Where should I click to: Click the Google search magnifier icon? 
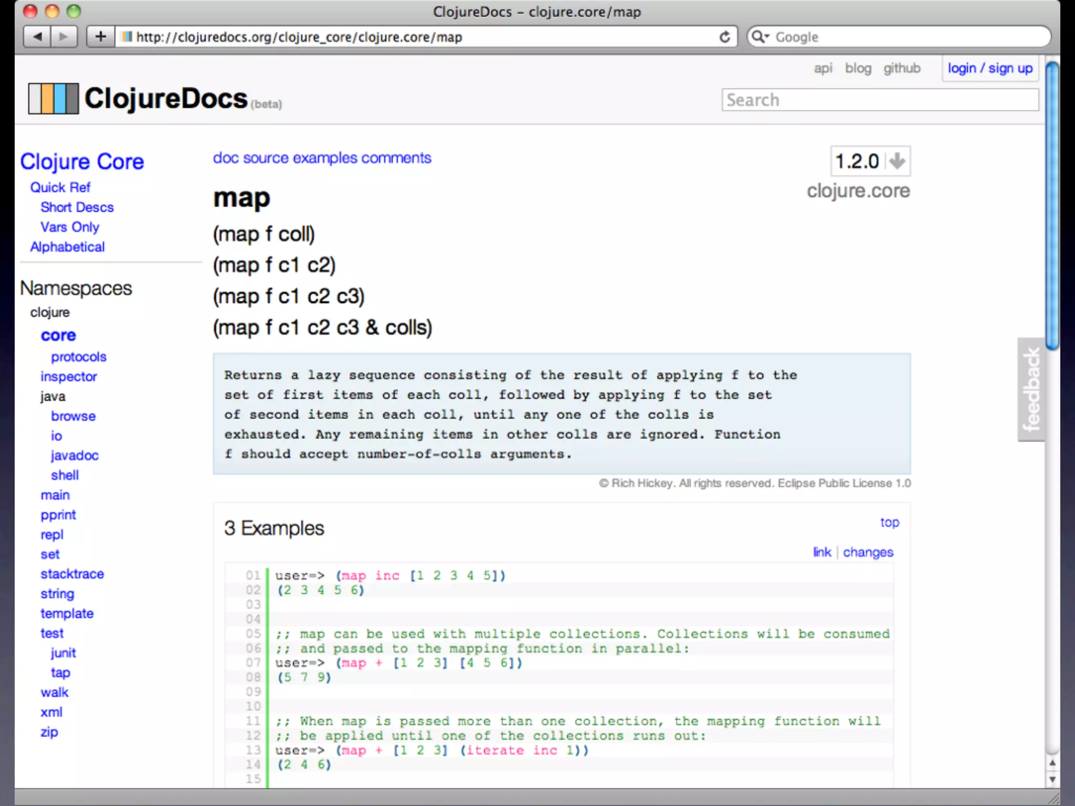760,37
